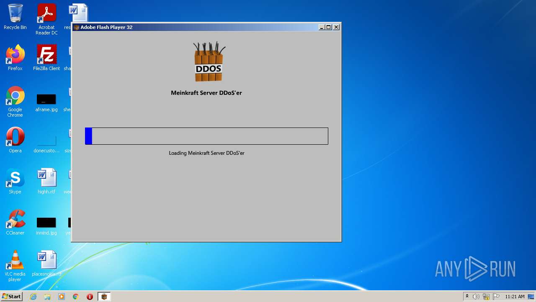Open Windows Media Player taskbar icon
536x302 pixels.
[x=62, y=297]
